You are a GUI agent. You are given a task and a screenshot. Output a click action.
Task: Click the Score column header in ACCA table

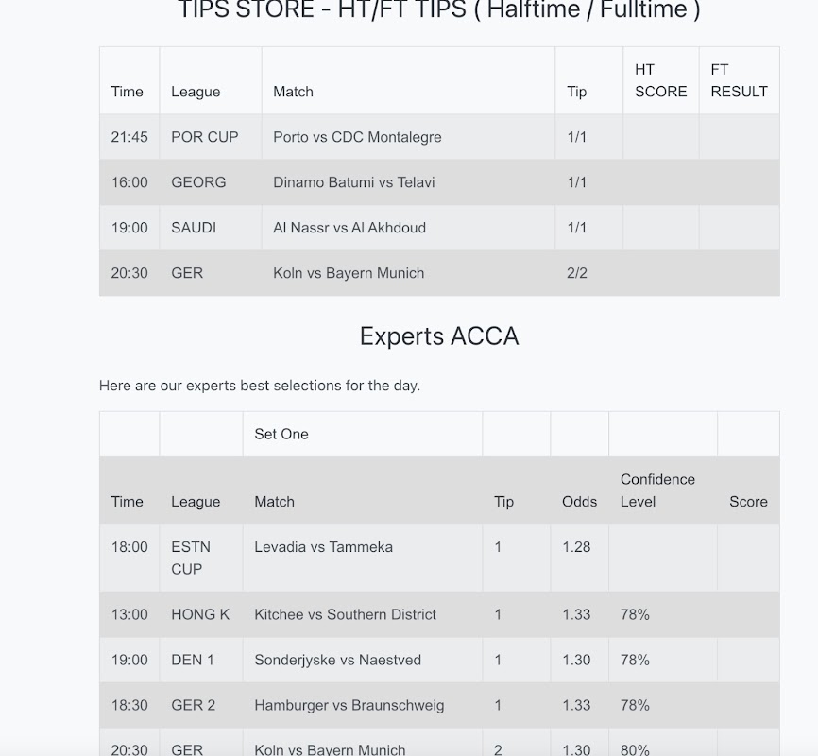[x=748, y=501]
